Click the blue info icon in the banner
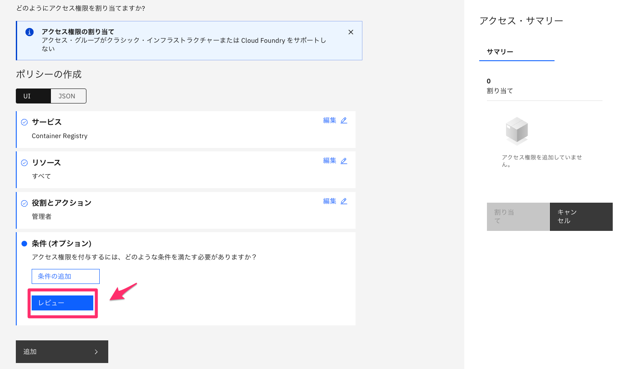This screenshot has height=369, width=623. point(29,31)
